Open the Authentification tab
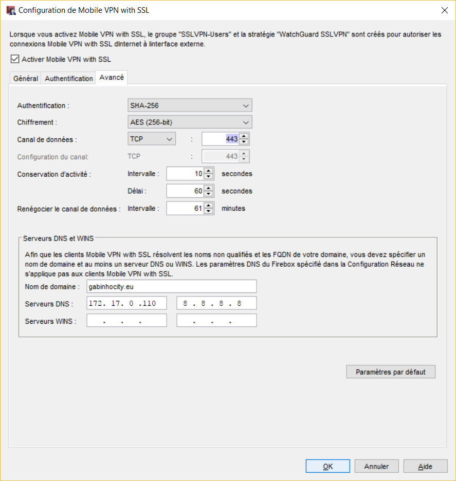 pos(68,79)
